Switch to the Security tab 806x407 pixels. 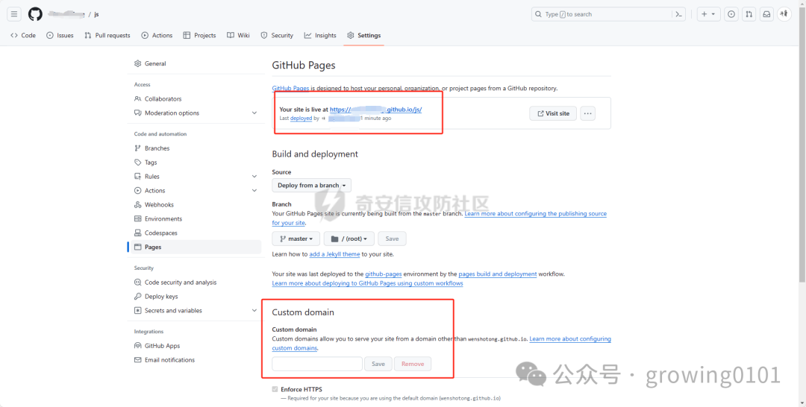click(277, 36)
